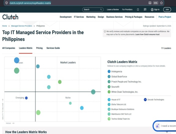Go to Home in the breadcrumb
This screenshot has height=134, width=176.
coord(5,26)
